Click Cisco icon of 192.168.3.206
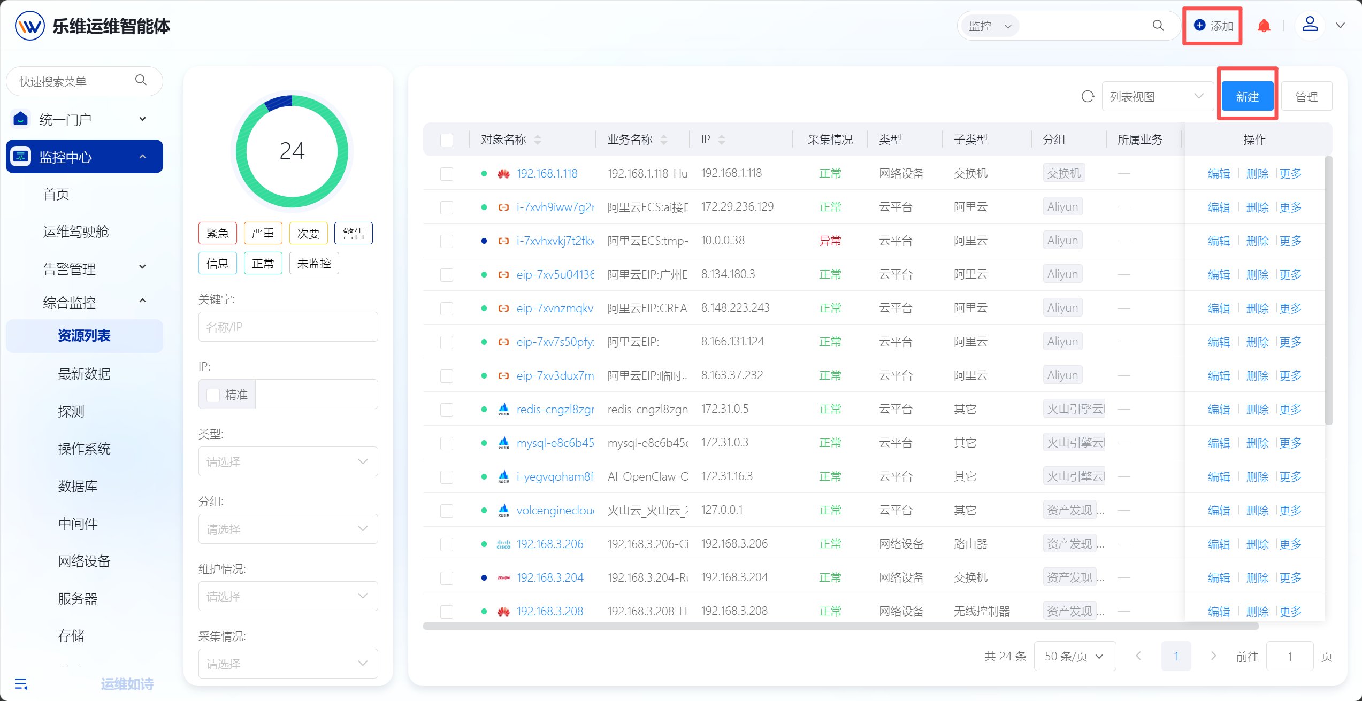The width and height of the screenshot is (1362, 701). click(x=503, y=544)
